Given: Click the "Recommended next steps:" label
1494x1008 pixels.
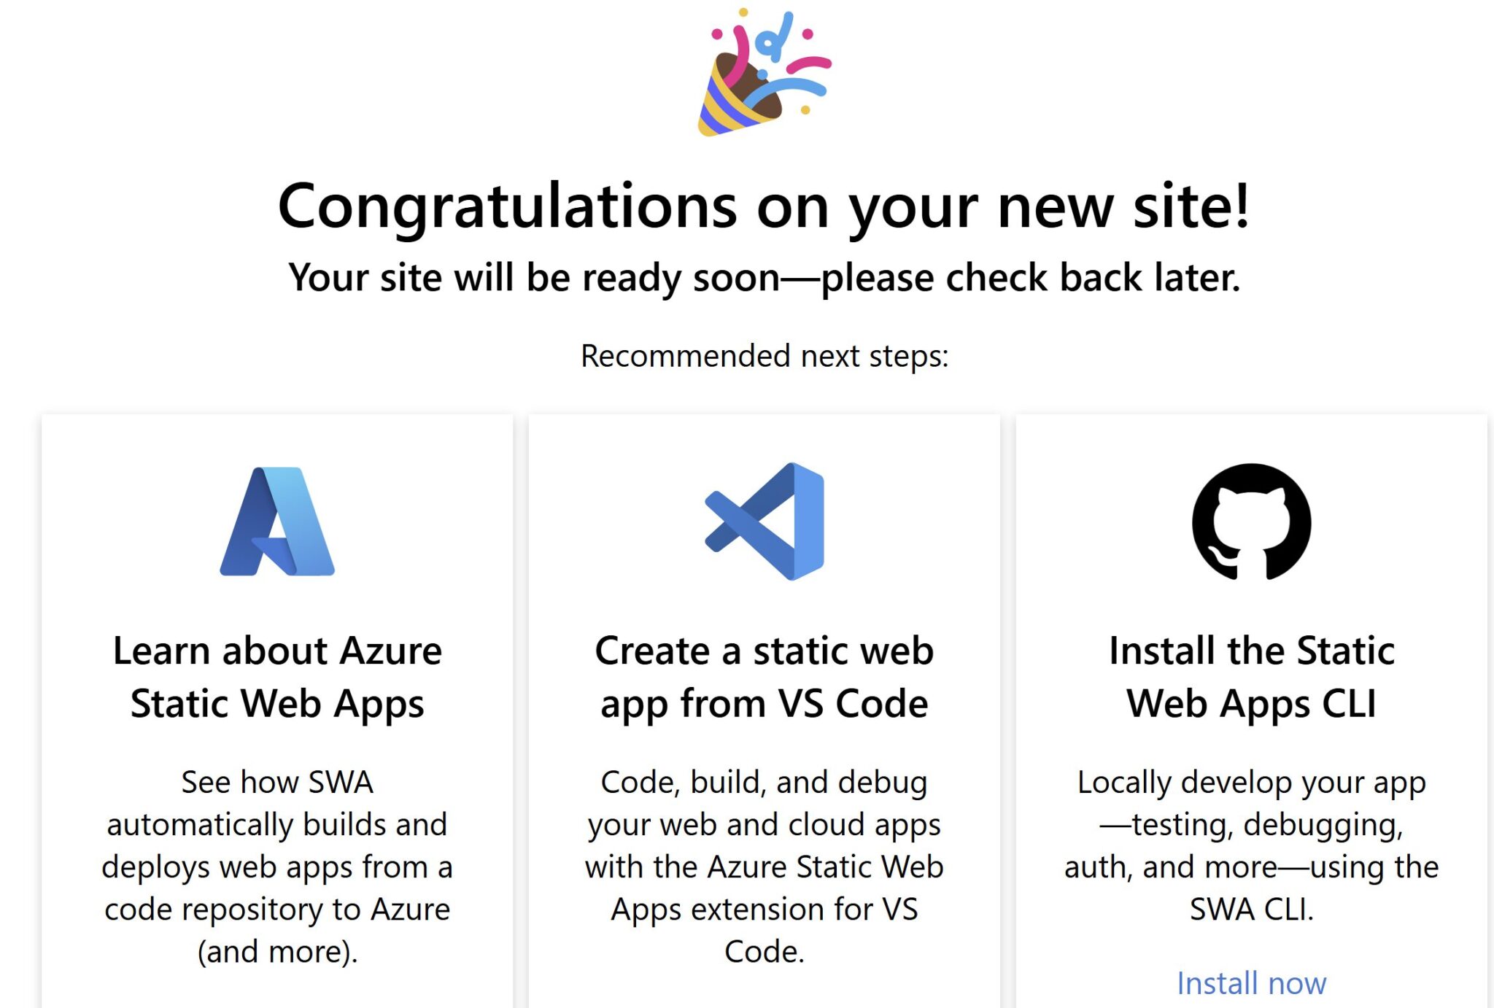Looking at the screenshot, I should [x=764, y=356].
